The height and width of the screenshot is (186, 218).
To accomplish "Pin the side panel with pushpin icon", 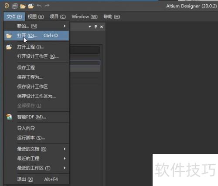I will point(95,27).
